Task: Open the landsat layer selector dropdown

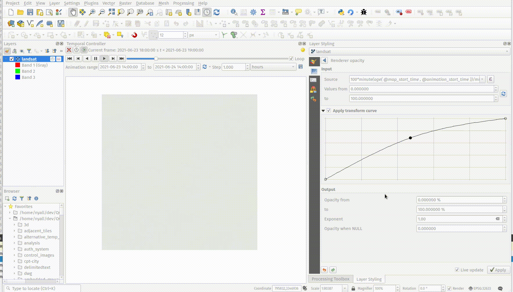Action: (x=410, y=52)
